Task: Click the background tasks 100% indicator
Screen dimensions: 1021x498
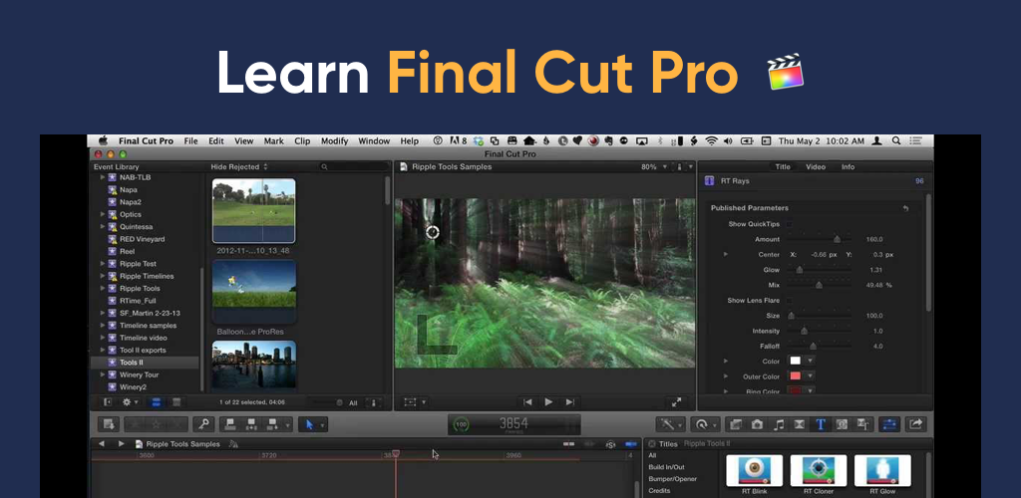Action: (462, 424)
